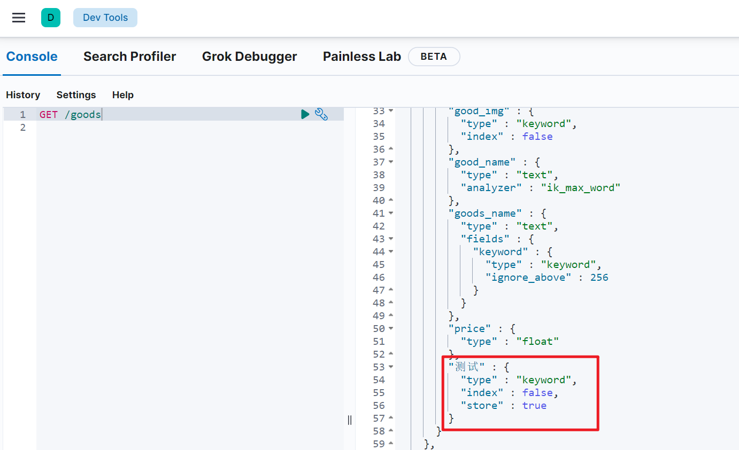The image size is (739, 450).
Task: Open the Grok Debugger tab
Action: [249, 57]
